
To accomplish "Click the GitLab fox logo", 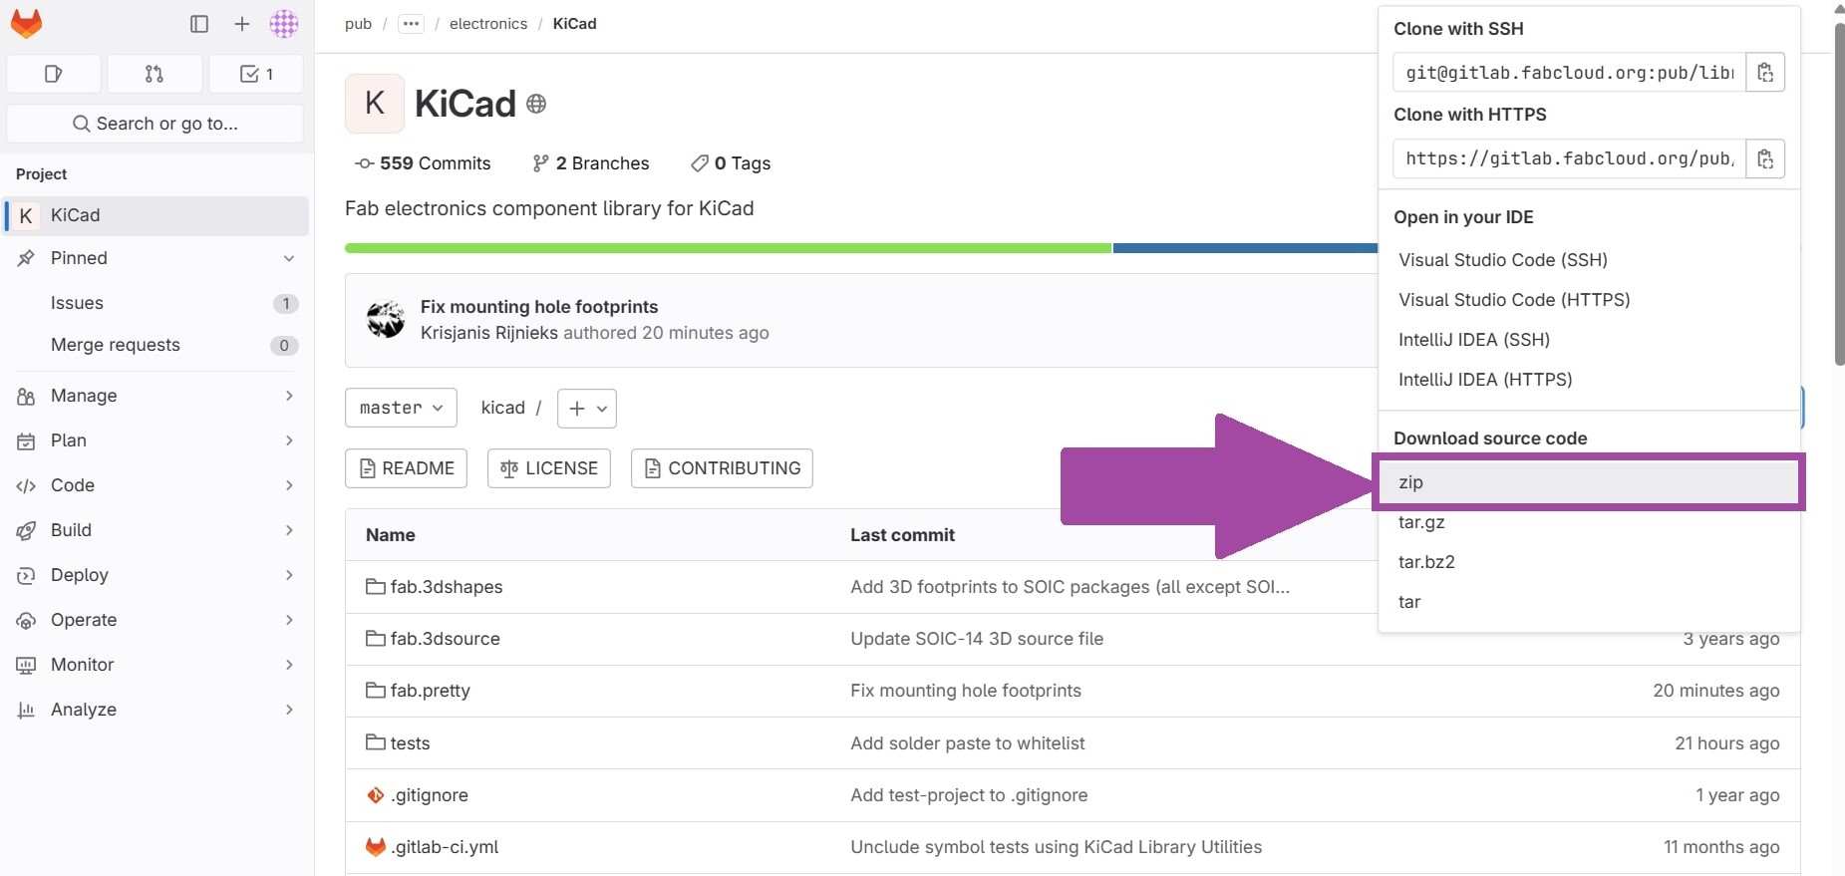I will pos(27,24).
